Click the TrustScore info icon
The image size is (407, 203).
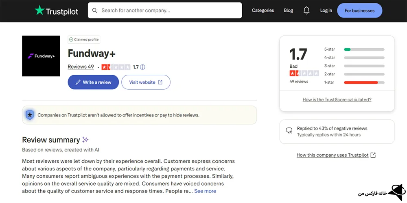pos(142,67)
